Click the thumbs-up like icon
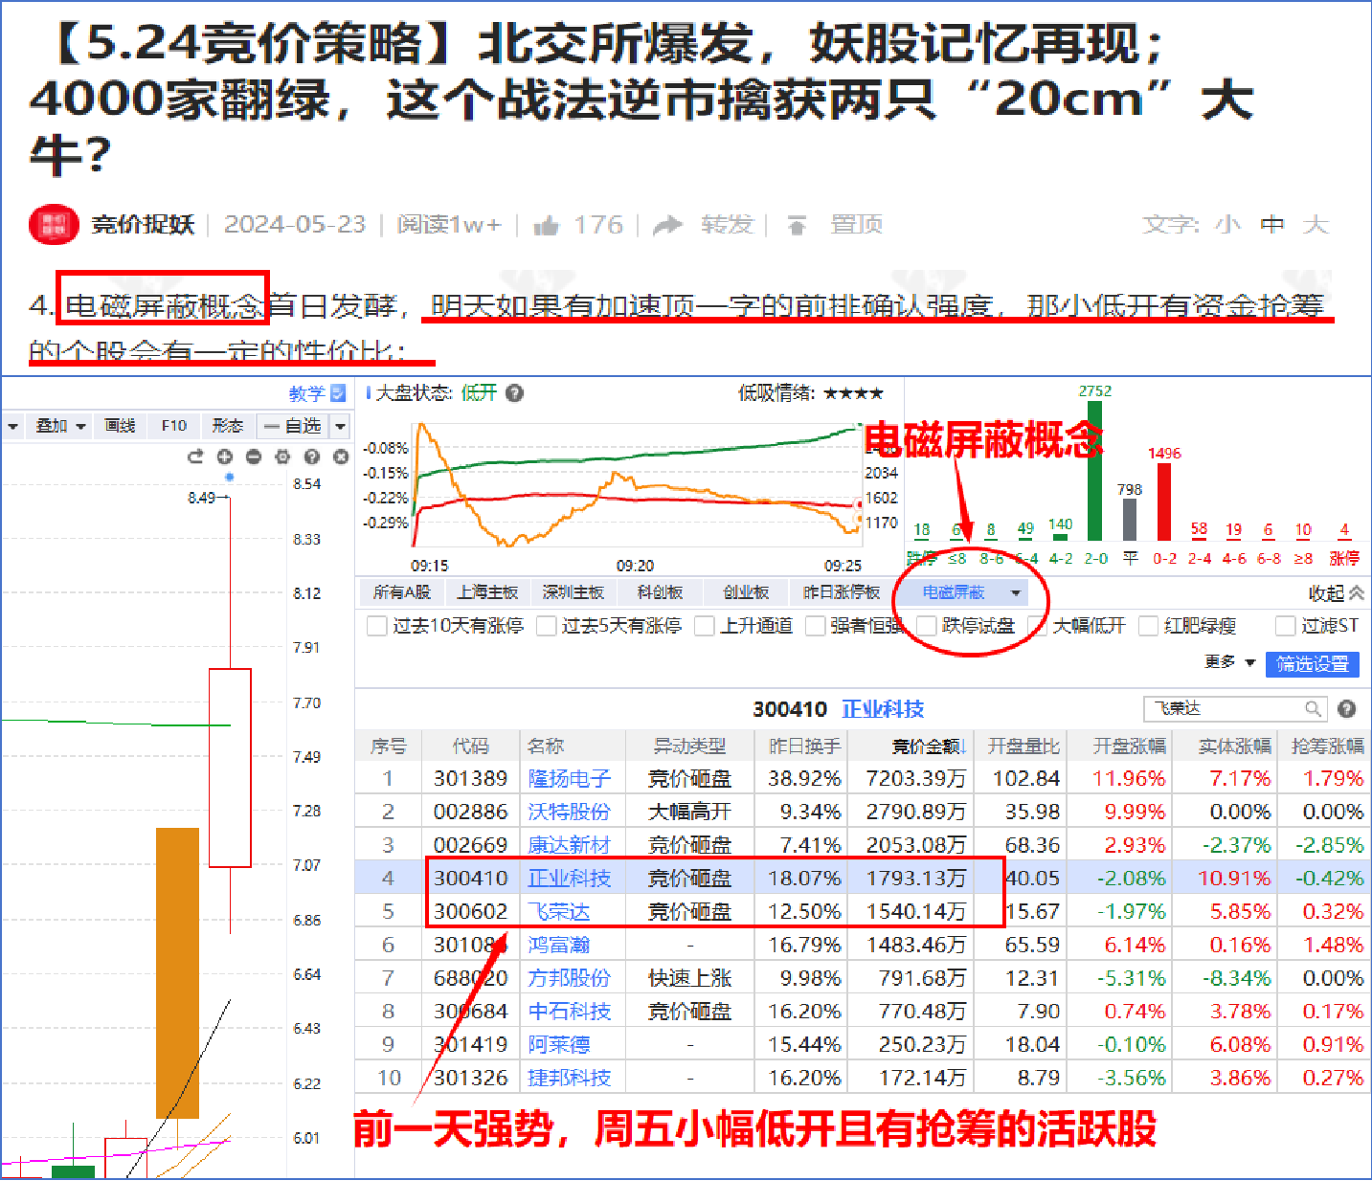 pos(546,226)
